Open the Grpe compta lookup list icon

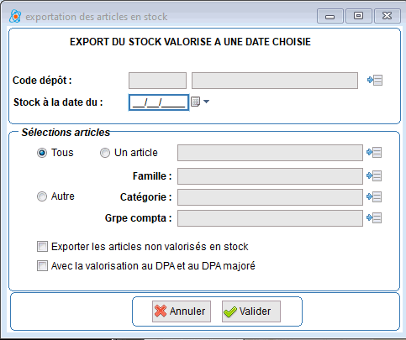coord(374,217)
